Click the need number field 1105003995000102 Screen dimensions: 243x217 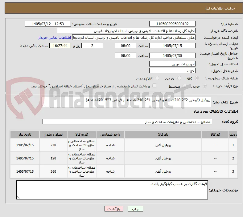click(x=172, y=24)
